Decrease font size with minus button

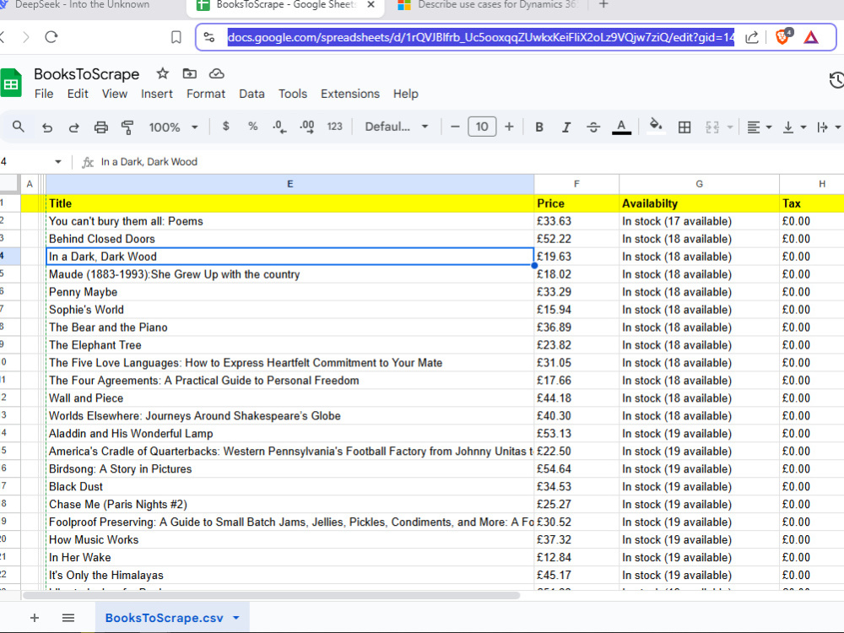tap(455, 127)
